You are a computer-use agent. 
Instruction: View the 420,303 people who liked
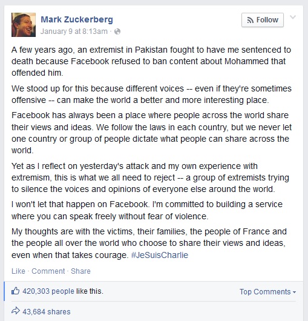click(x=48, y=291)
